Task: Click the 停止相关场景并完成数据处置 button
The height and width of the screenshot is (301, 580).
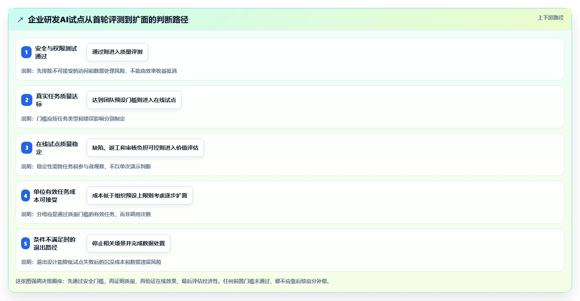Action: click(x=129, y=243)
